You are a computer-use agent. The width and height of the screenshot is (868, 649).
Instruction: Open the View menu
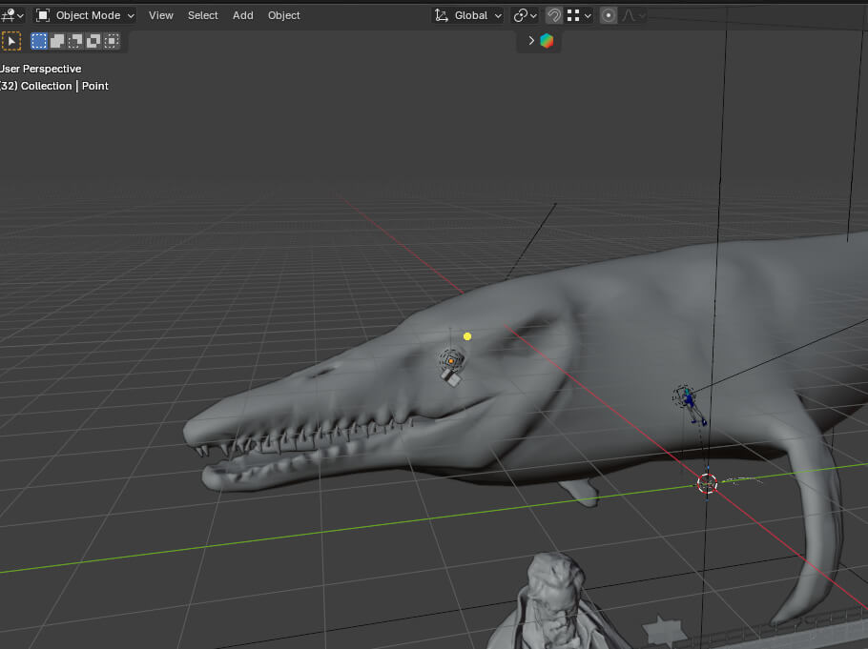point(161,15)
